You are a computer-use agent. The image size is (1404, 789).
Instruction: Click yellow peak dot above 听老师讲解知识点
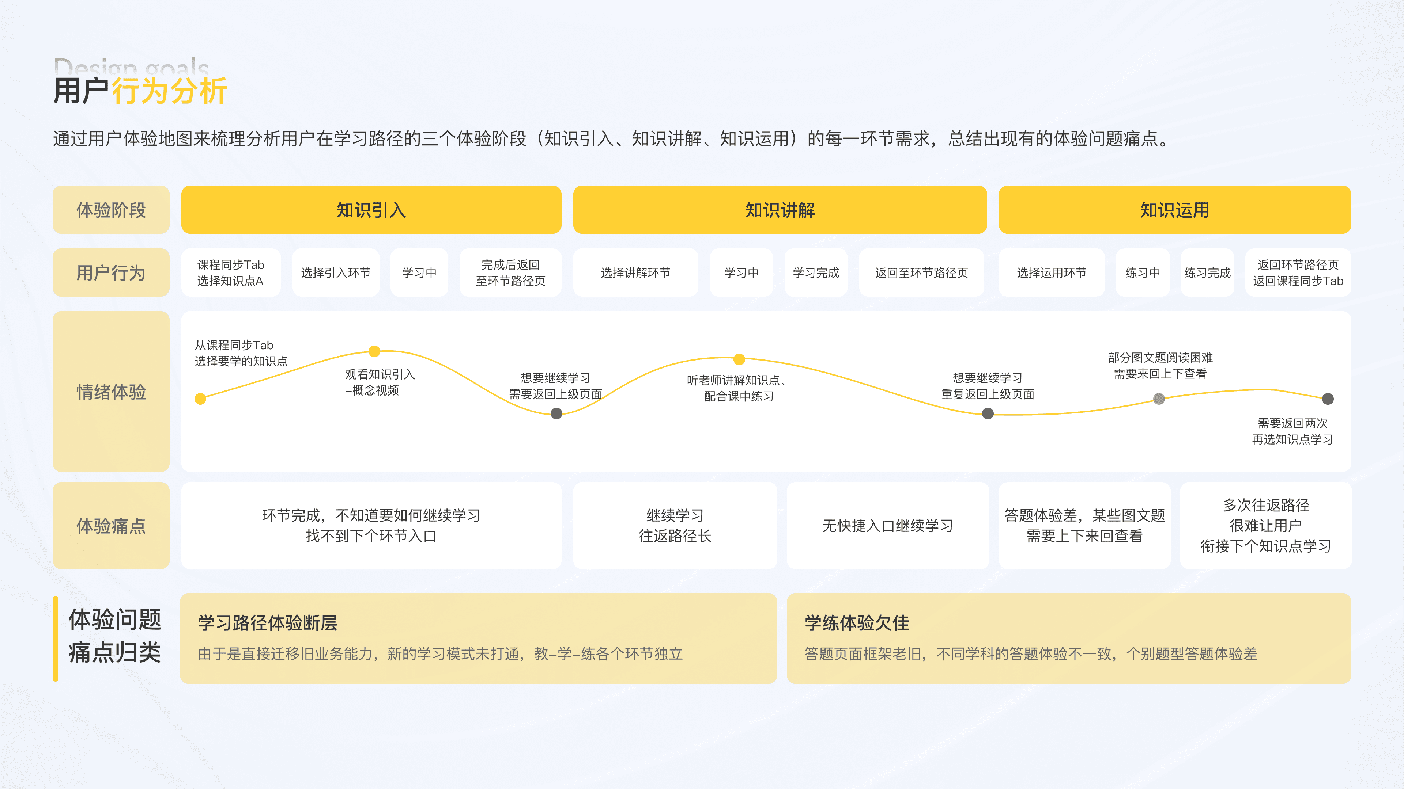pos(739,359)
